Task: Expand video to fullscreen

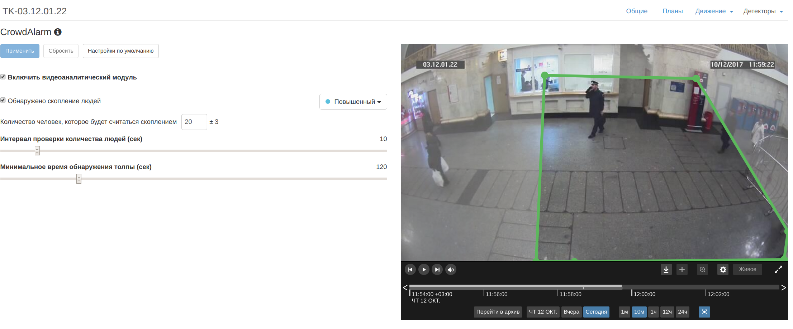Action: 778,270
